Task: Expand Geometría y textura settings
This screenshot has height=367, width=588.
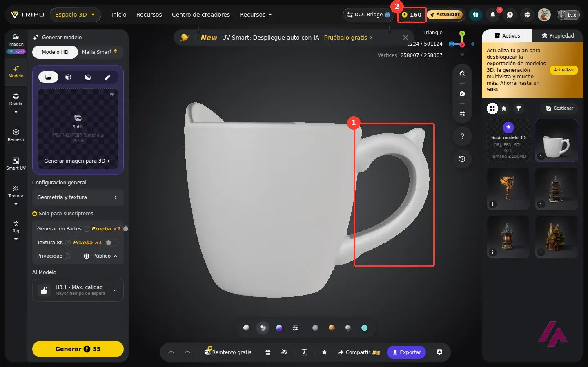Action: click(78, 197)
